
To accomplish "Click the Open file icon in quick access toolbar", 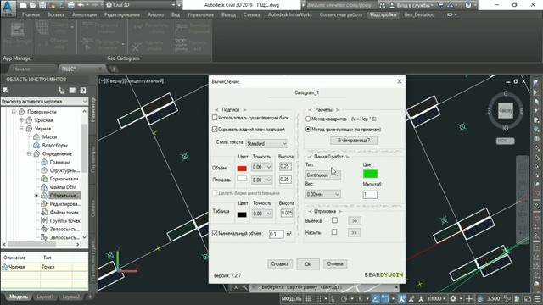I will point(32,5).
